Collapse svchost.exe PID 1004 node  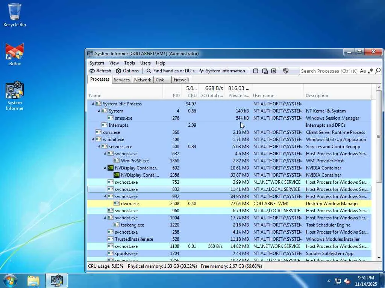(105, 217)
